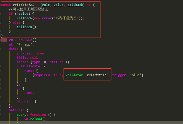Screen dimensions: 183x124
Task: Click the 'if' keyword before (!value)
Action: coord(11,14)
